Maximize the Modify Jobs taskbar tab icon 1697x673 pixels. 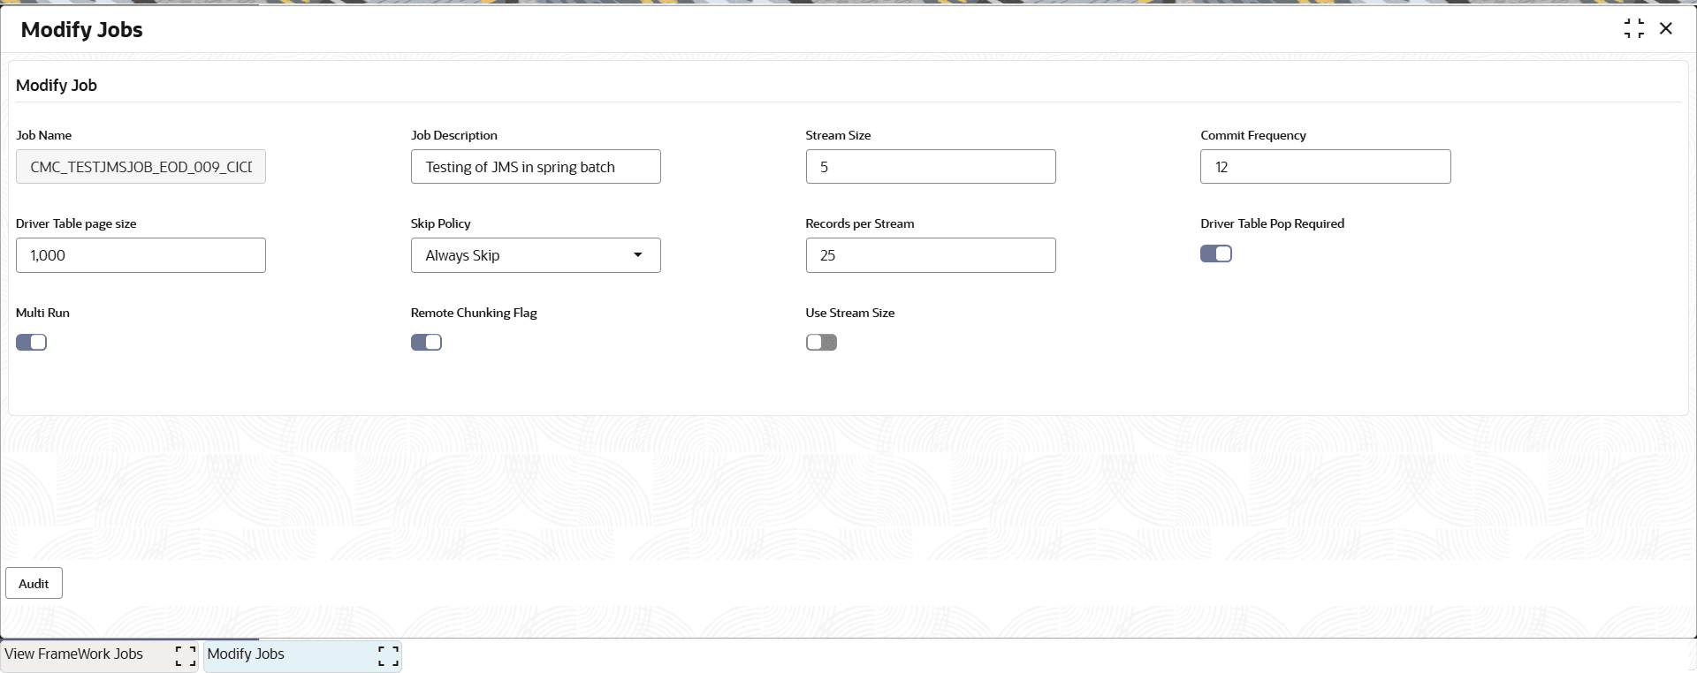389,655
